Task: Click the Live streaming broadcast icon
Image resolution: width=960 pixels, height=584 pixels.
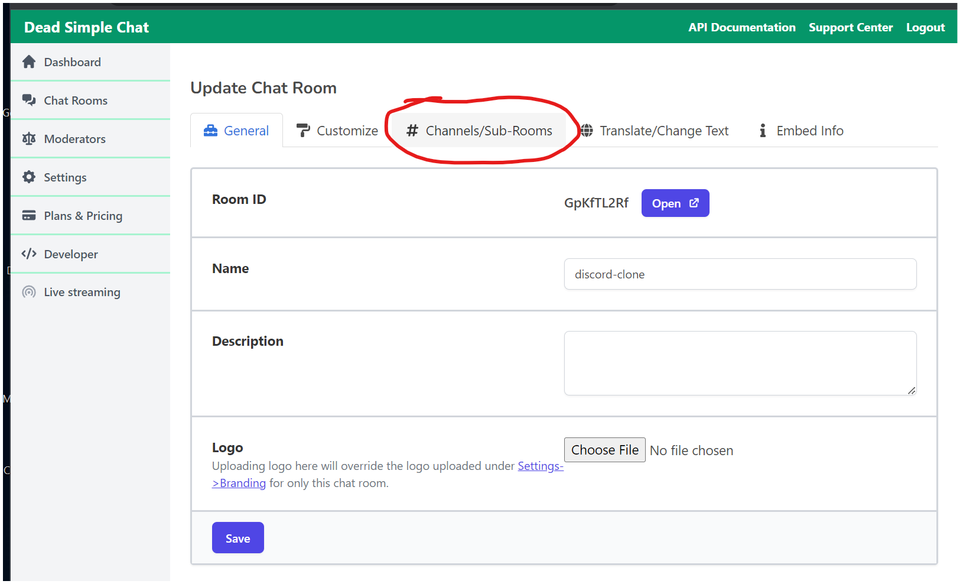Action: tap(29, 292)
